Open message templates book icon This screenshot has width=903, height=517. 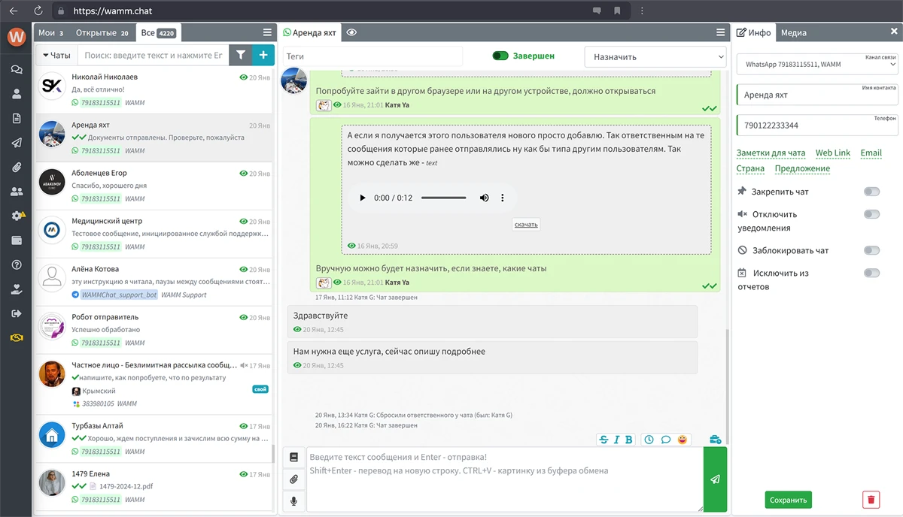pos(293,457)
